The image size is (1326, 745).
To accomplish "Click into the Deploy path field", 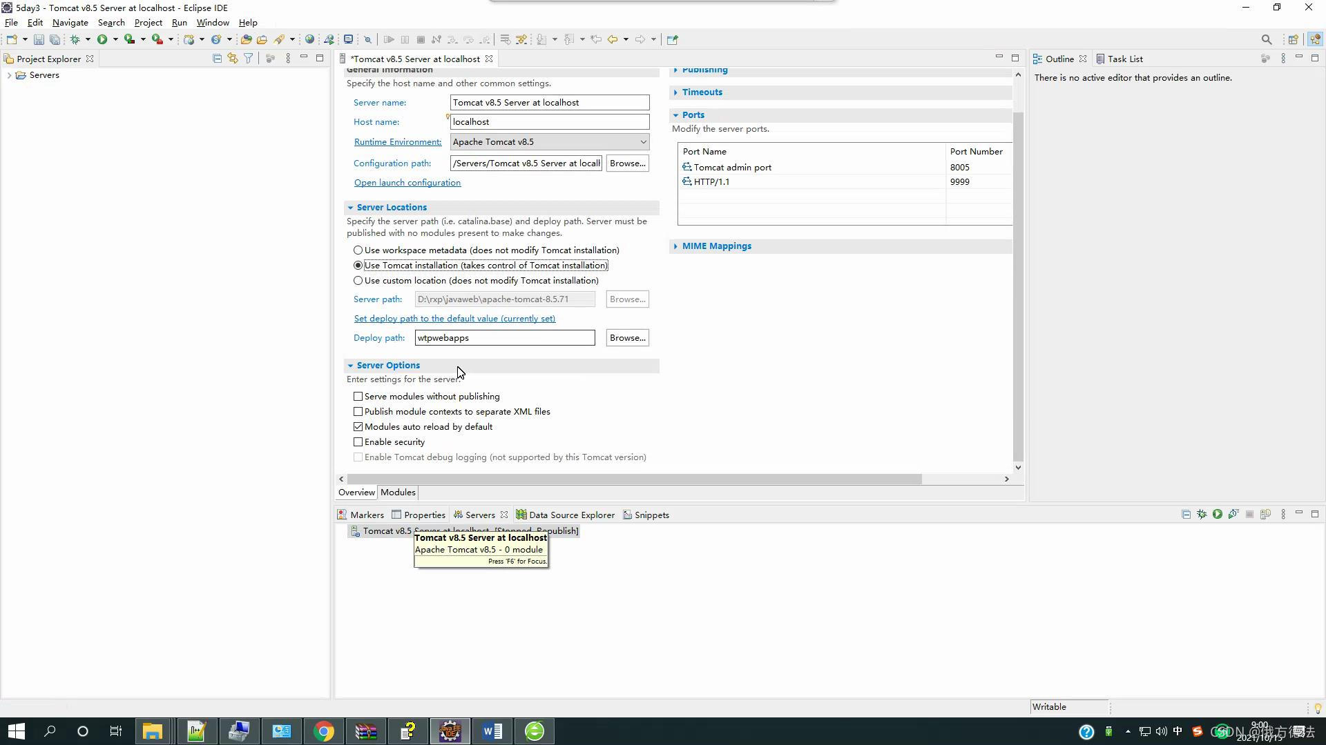I will pos(505,338).
